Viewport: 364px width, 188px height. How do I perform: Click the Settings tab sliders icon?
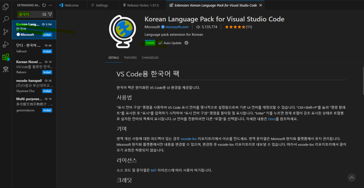pyautogui.click(x=93, y=5)
